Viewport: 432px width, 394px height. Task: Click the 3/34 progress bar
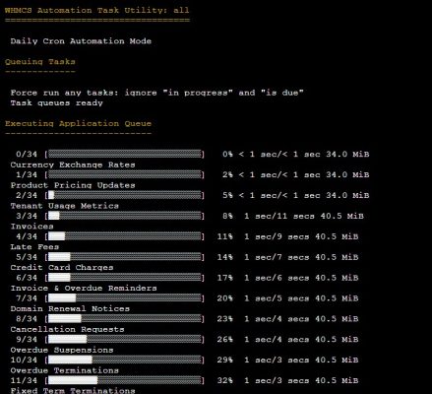pos(125,216)
